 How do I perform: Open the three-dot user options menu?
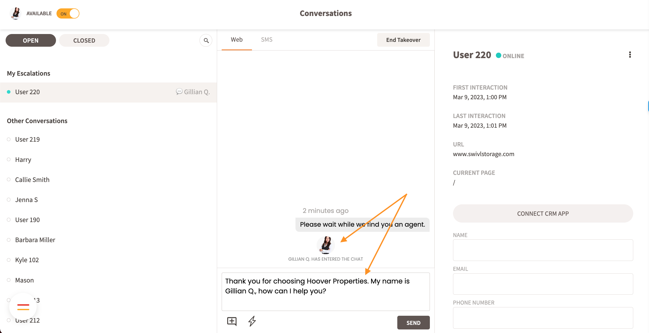pyautogui.click(x=630, y=55)
